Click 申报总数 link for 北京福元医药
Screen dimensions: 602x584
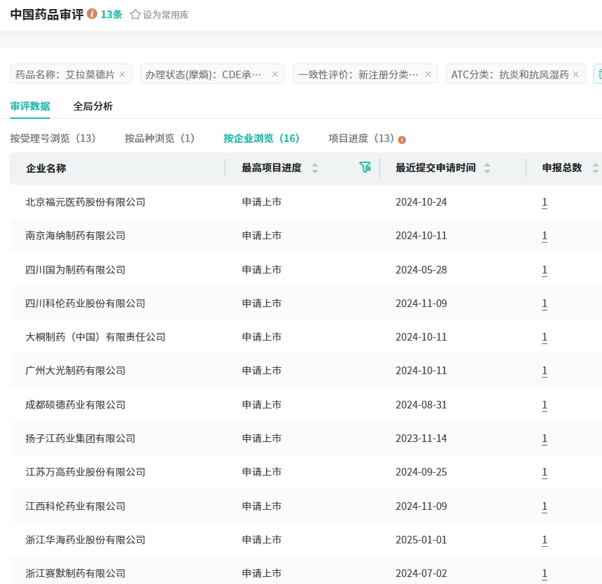pos(545,202)
